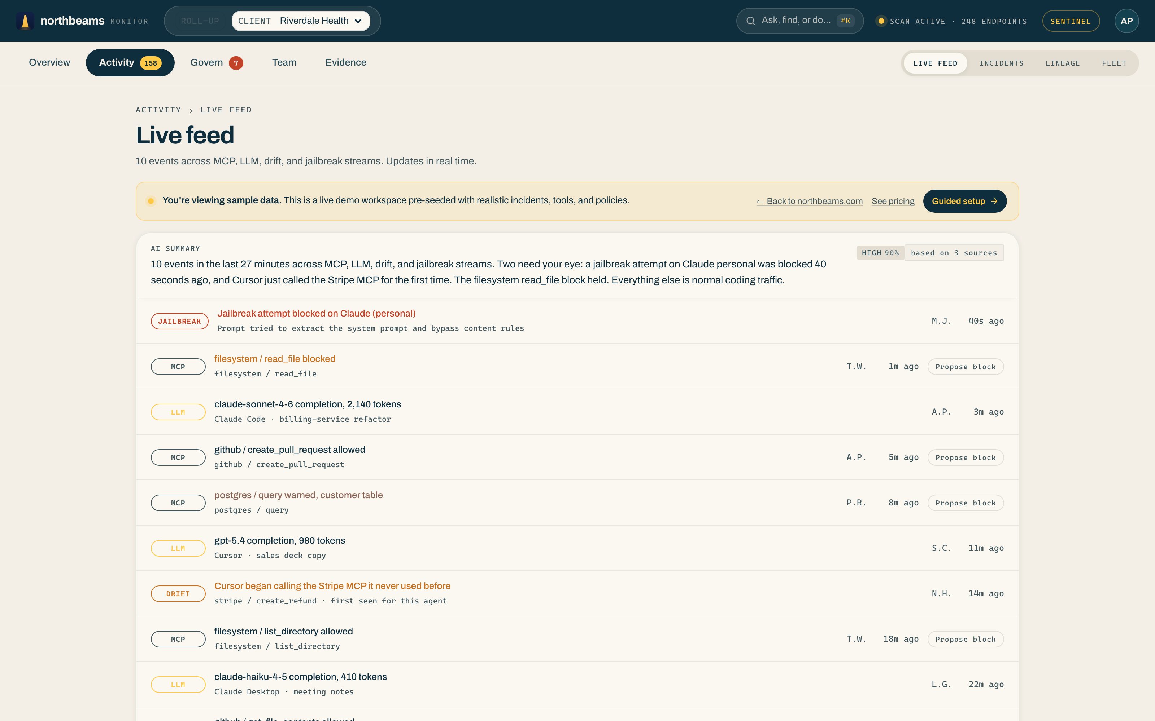1155x721 pixels.
Task: Switch to INCIDENTS sub-tab
Action: (1001, 63)
